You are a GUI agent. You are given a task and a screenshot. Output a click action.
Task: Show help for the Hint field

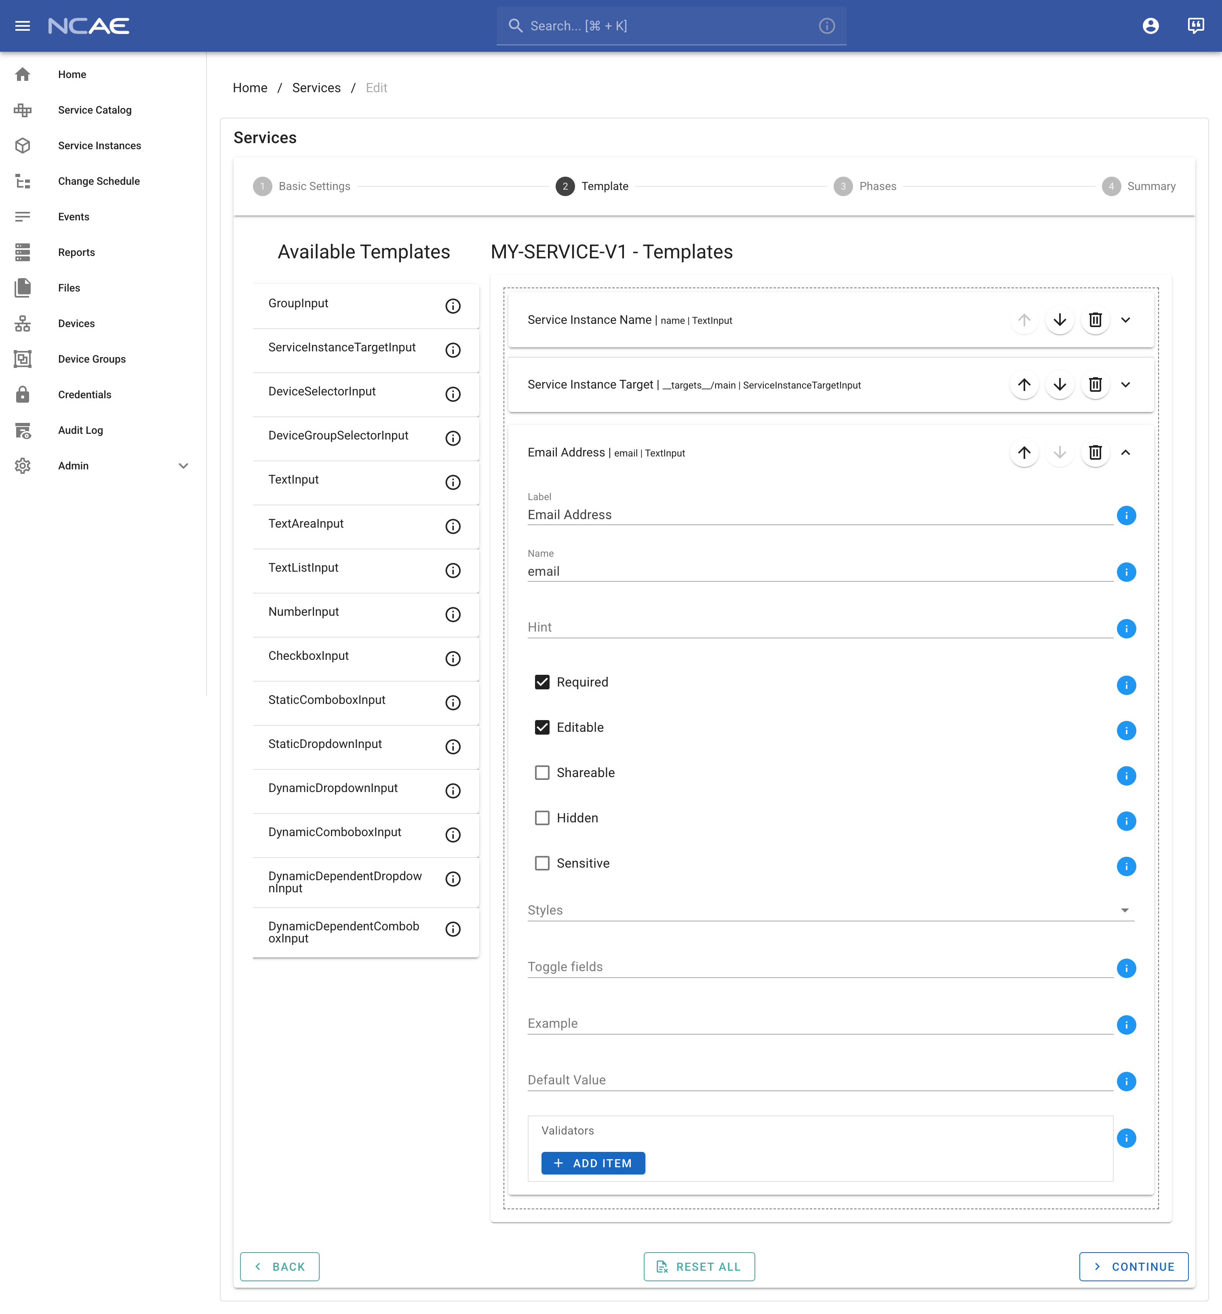[1126, 629]
